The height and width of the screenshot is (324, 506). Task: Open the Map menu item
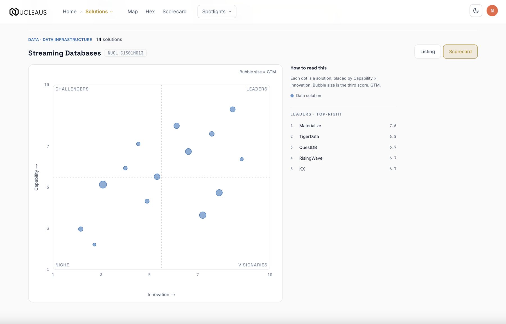132,12
